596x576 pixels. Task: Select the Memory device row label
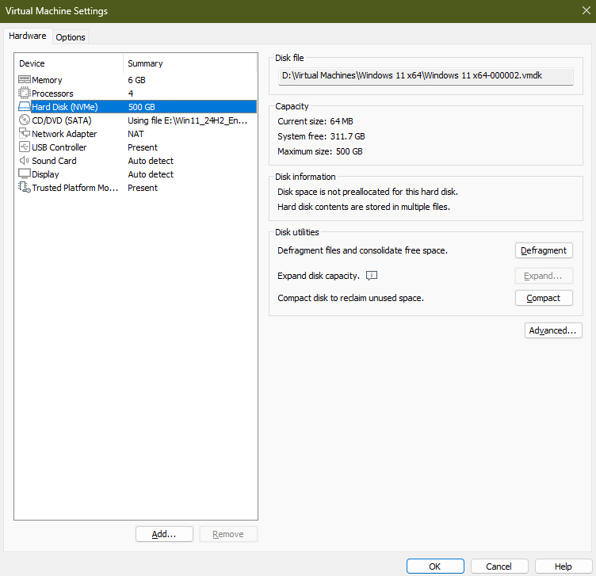point(47,80)
